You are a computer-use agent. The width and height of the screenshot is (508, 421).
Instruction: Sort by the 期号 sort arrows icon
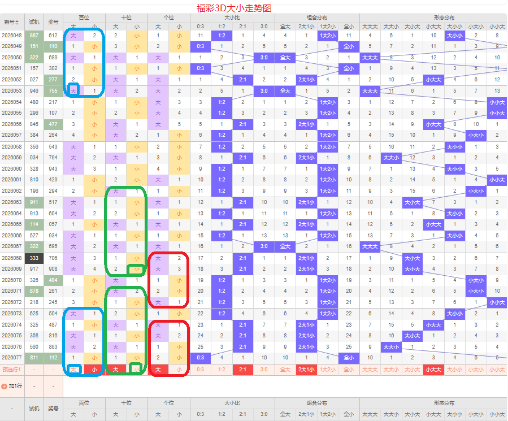17,22
